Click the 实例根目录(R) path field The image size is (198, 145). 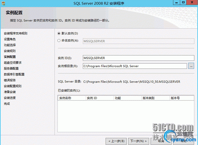[x=135, y=66]
